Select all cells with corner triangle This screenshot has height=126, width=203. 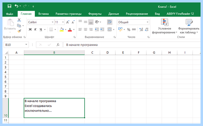6,53
